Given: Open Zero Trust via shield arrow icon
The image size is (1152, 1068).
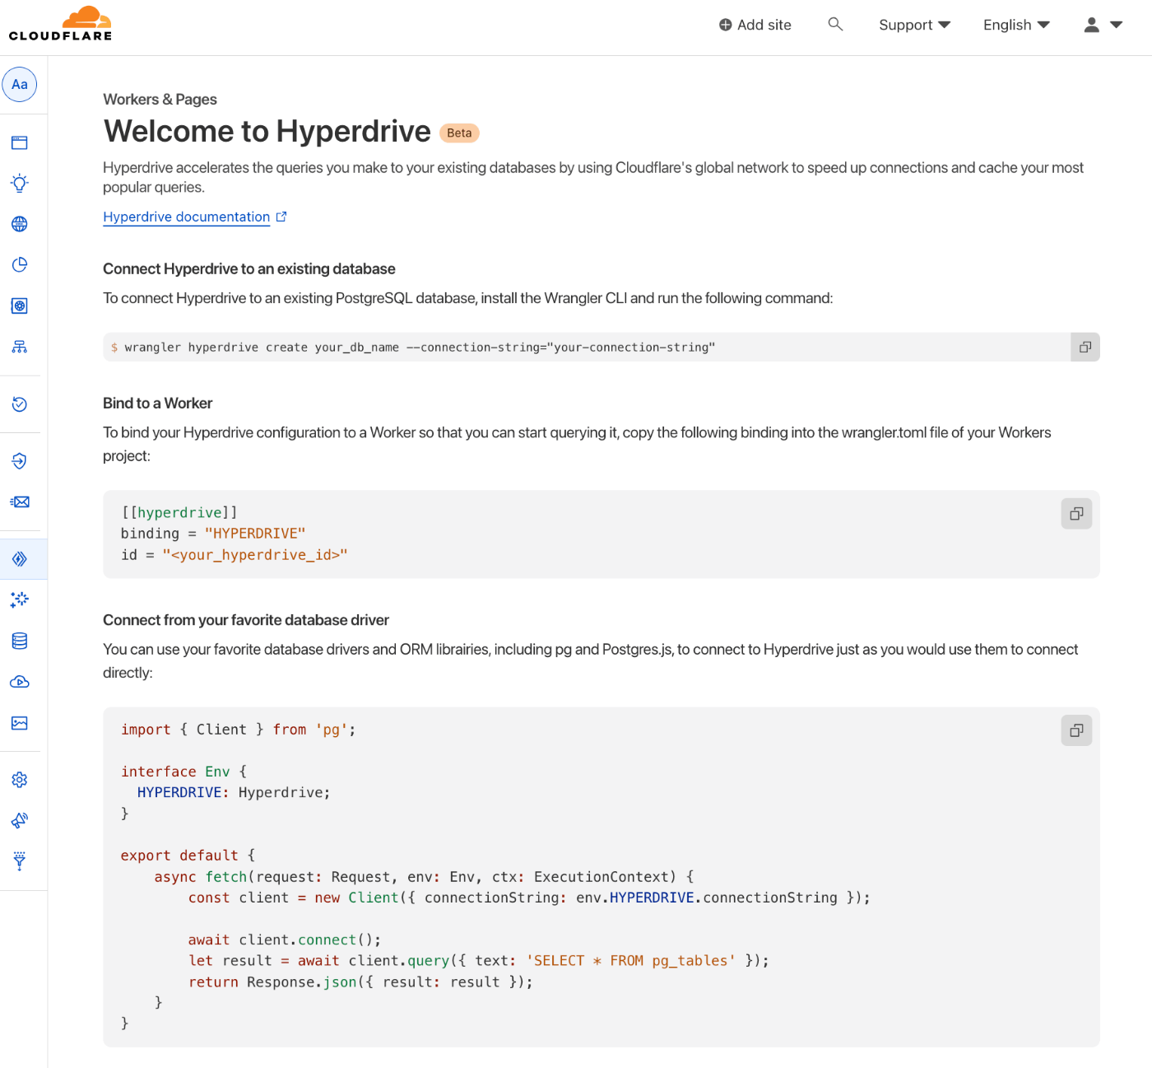Looking at the screenshot, I should pos(20,461).
